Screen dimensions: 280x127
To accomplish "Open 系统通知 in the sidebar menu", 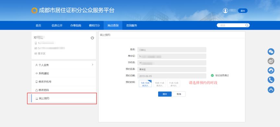I will tap(64, 73).
